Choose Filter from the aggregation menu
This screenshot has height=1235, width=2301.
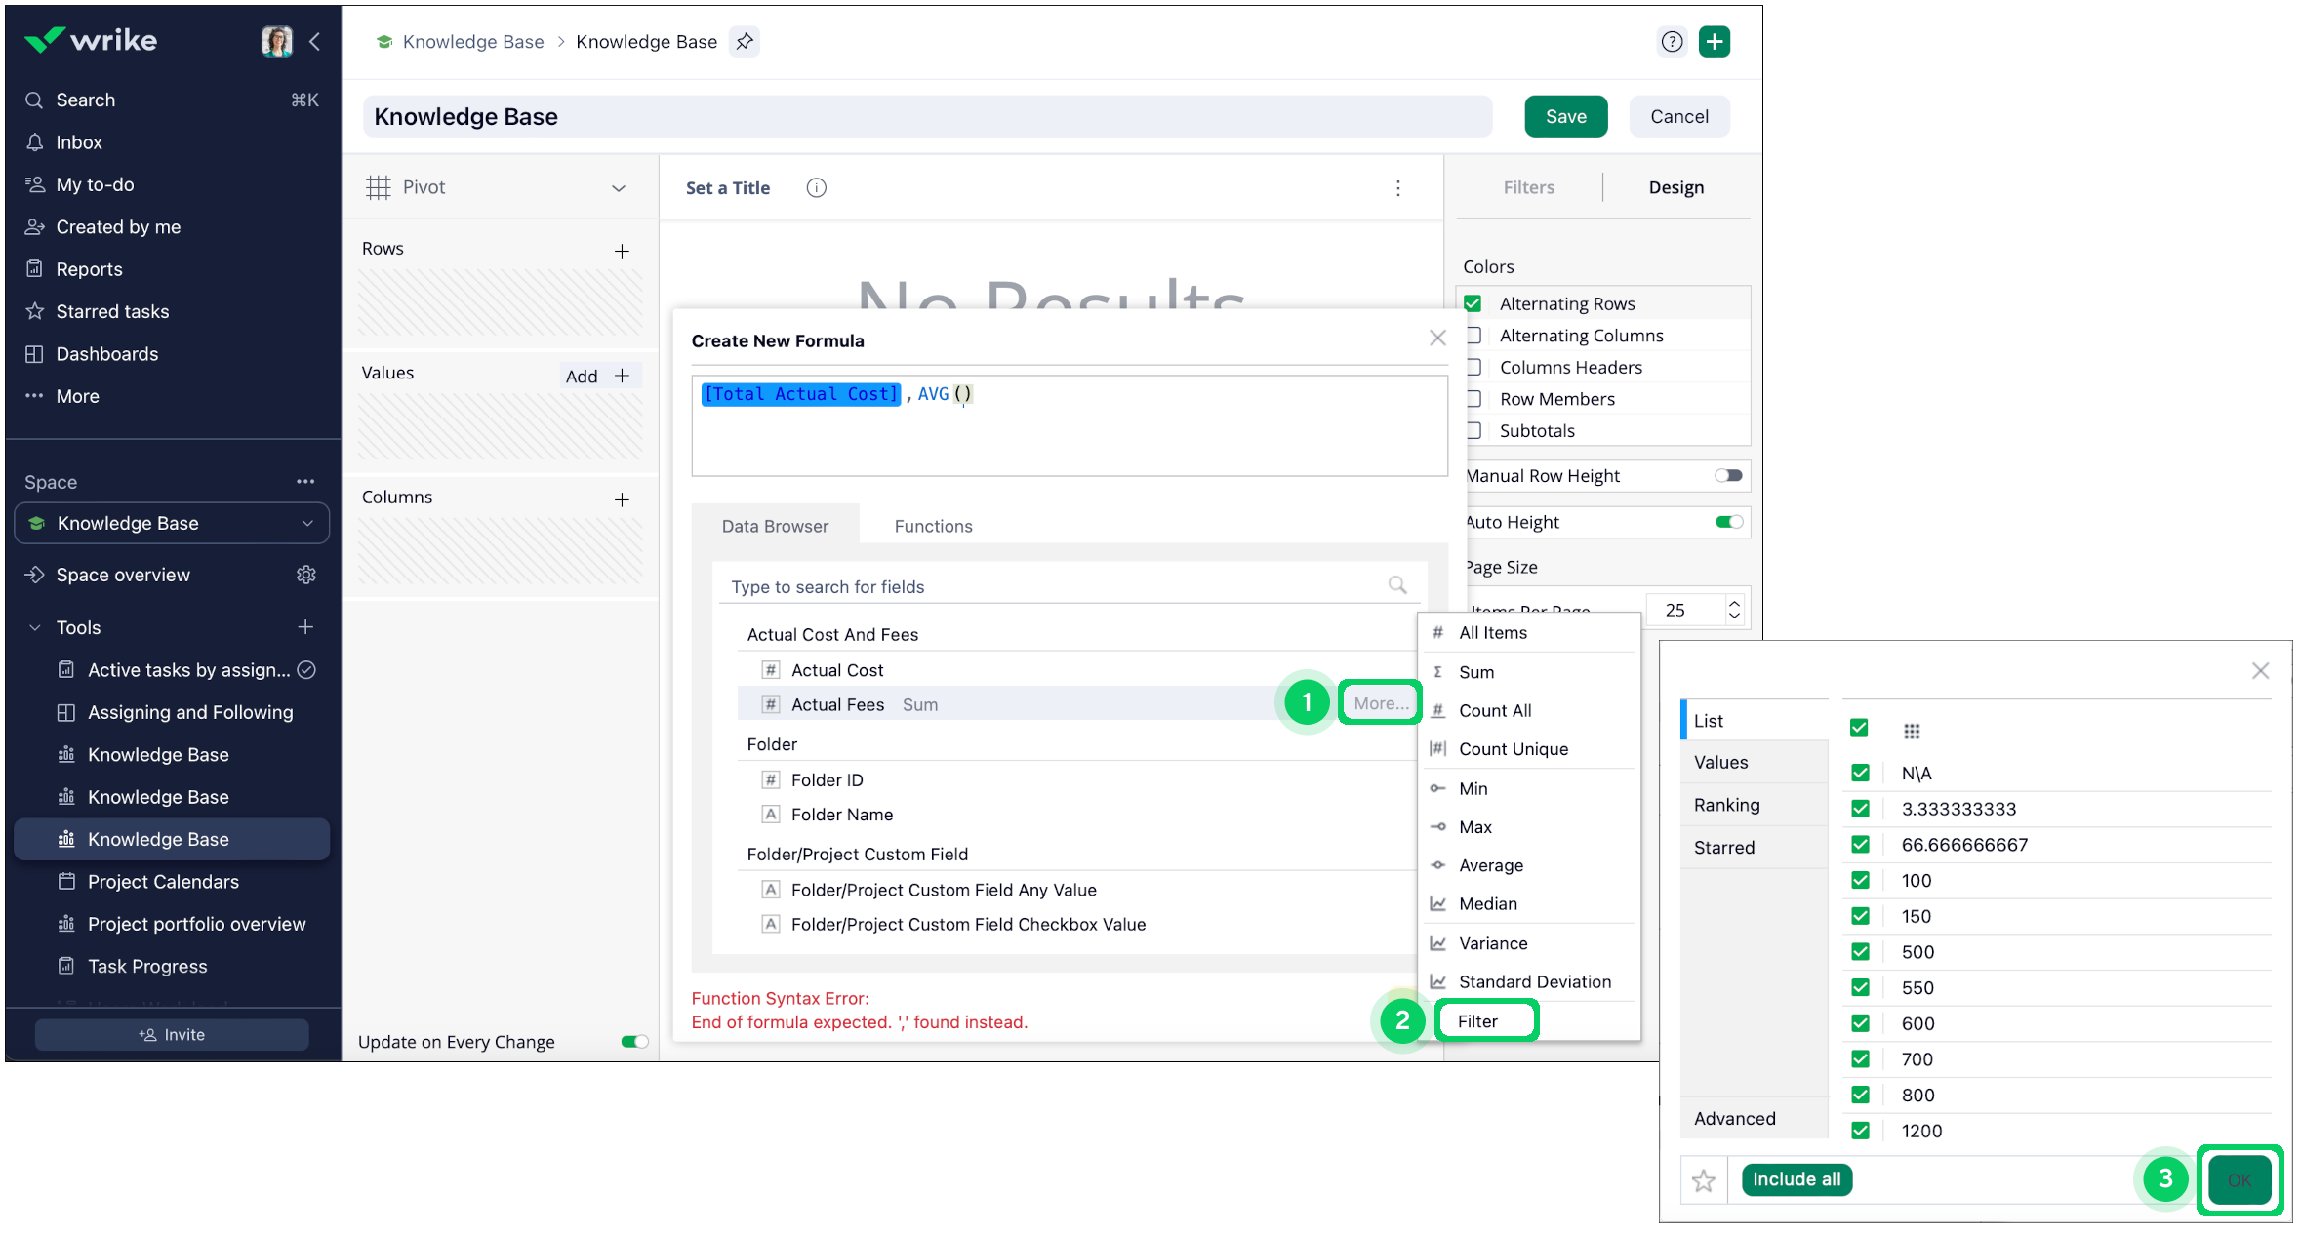(1478, 1021)
